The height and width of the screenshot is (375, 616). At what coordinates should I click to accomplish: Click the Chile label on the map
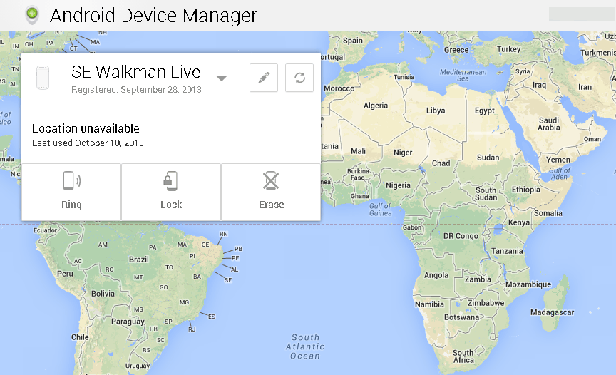[80, 337]
